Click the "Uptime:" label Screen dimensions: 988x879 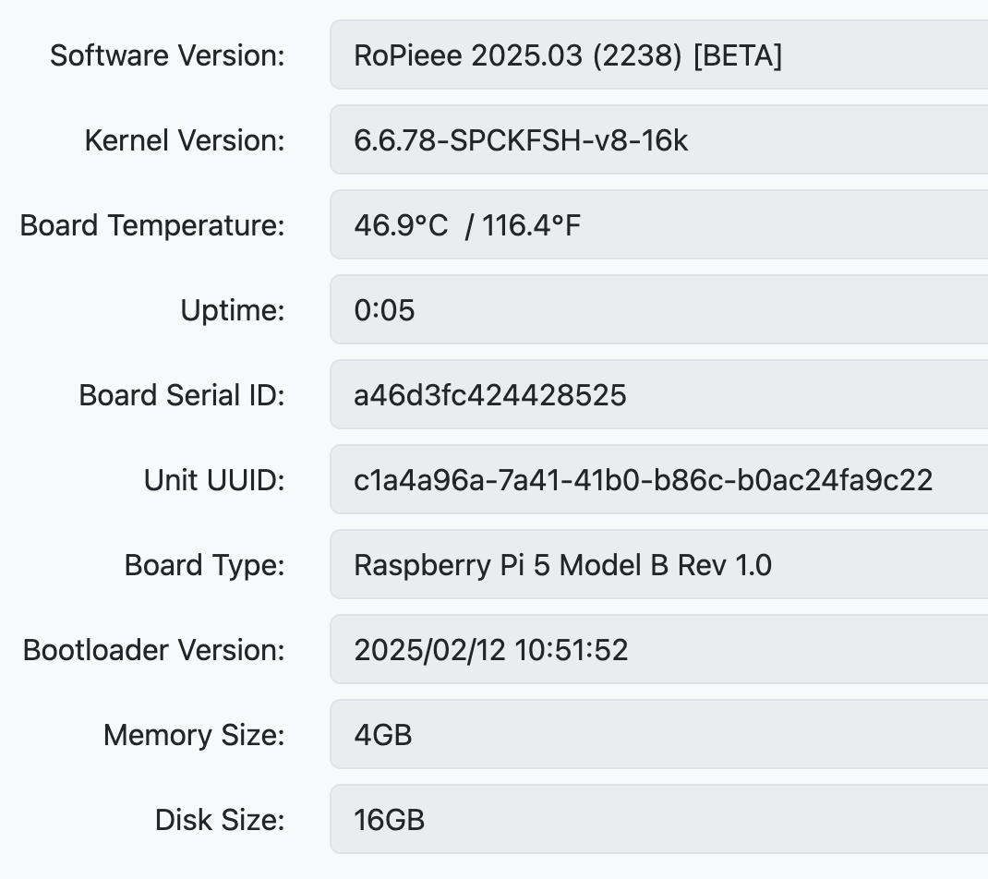233,310
